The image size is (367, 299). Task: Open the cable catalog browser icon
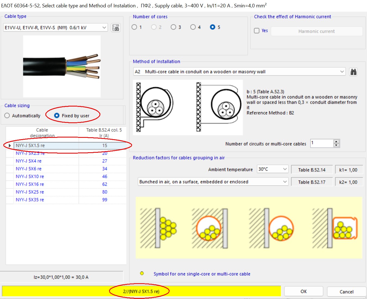[116, 27]
